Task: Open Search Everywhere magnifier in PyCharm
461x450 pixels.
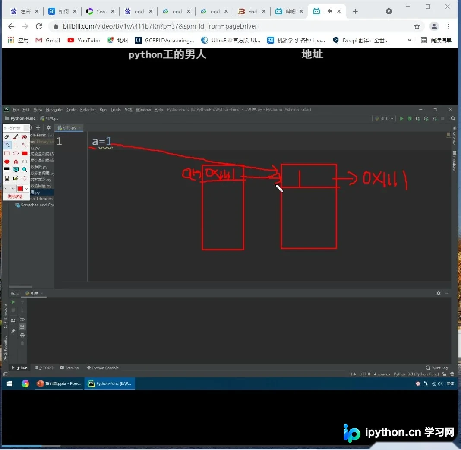Action: pyautogui.click(x=453, y=118)
